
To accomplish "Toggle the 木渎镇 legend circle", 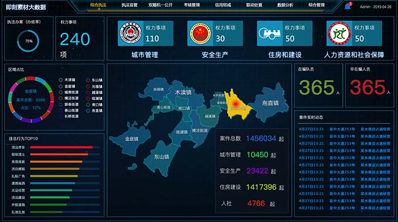I will [61, 80].
